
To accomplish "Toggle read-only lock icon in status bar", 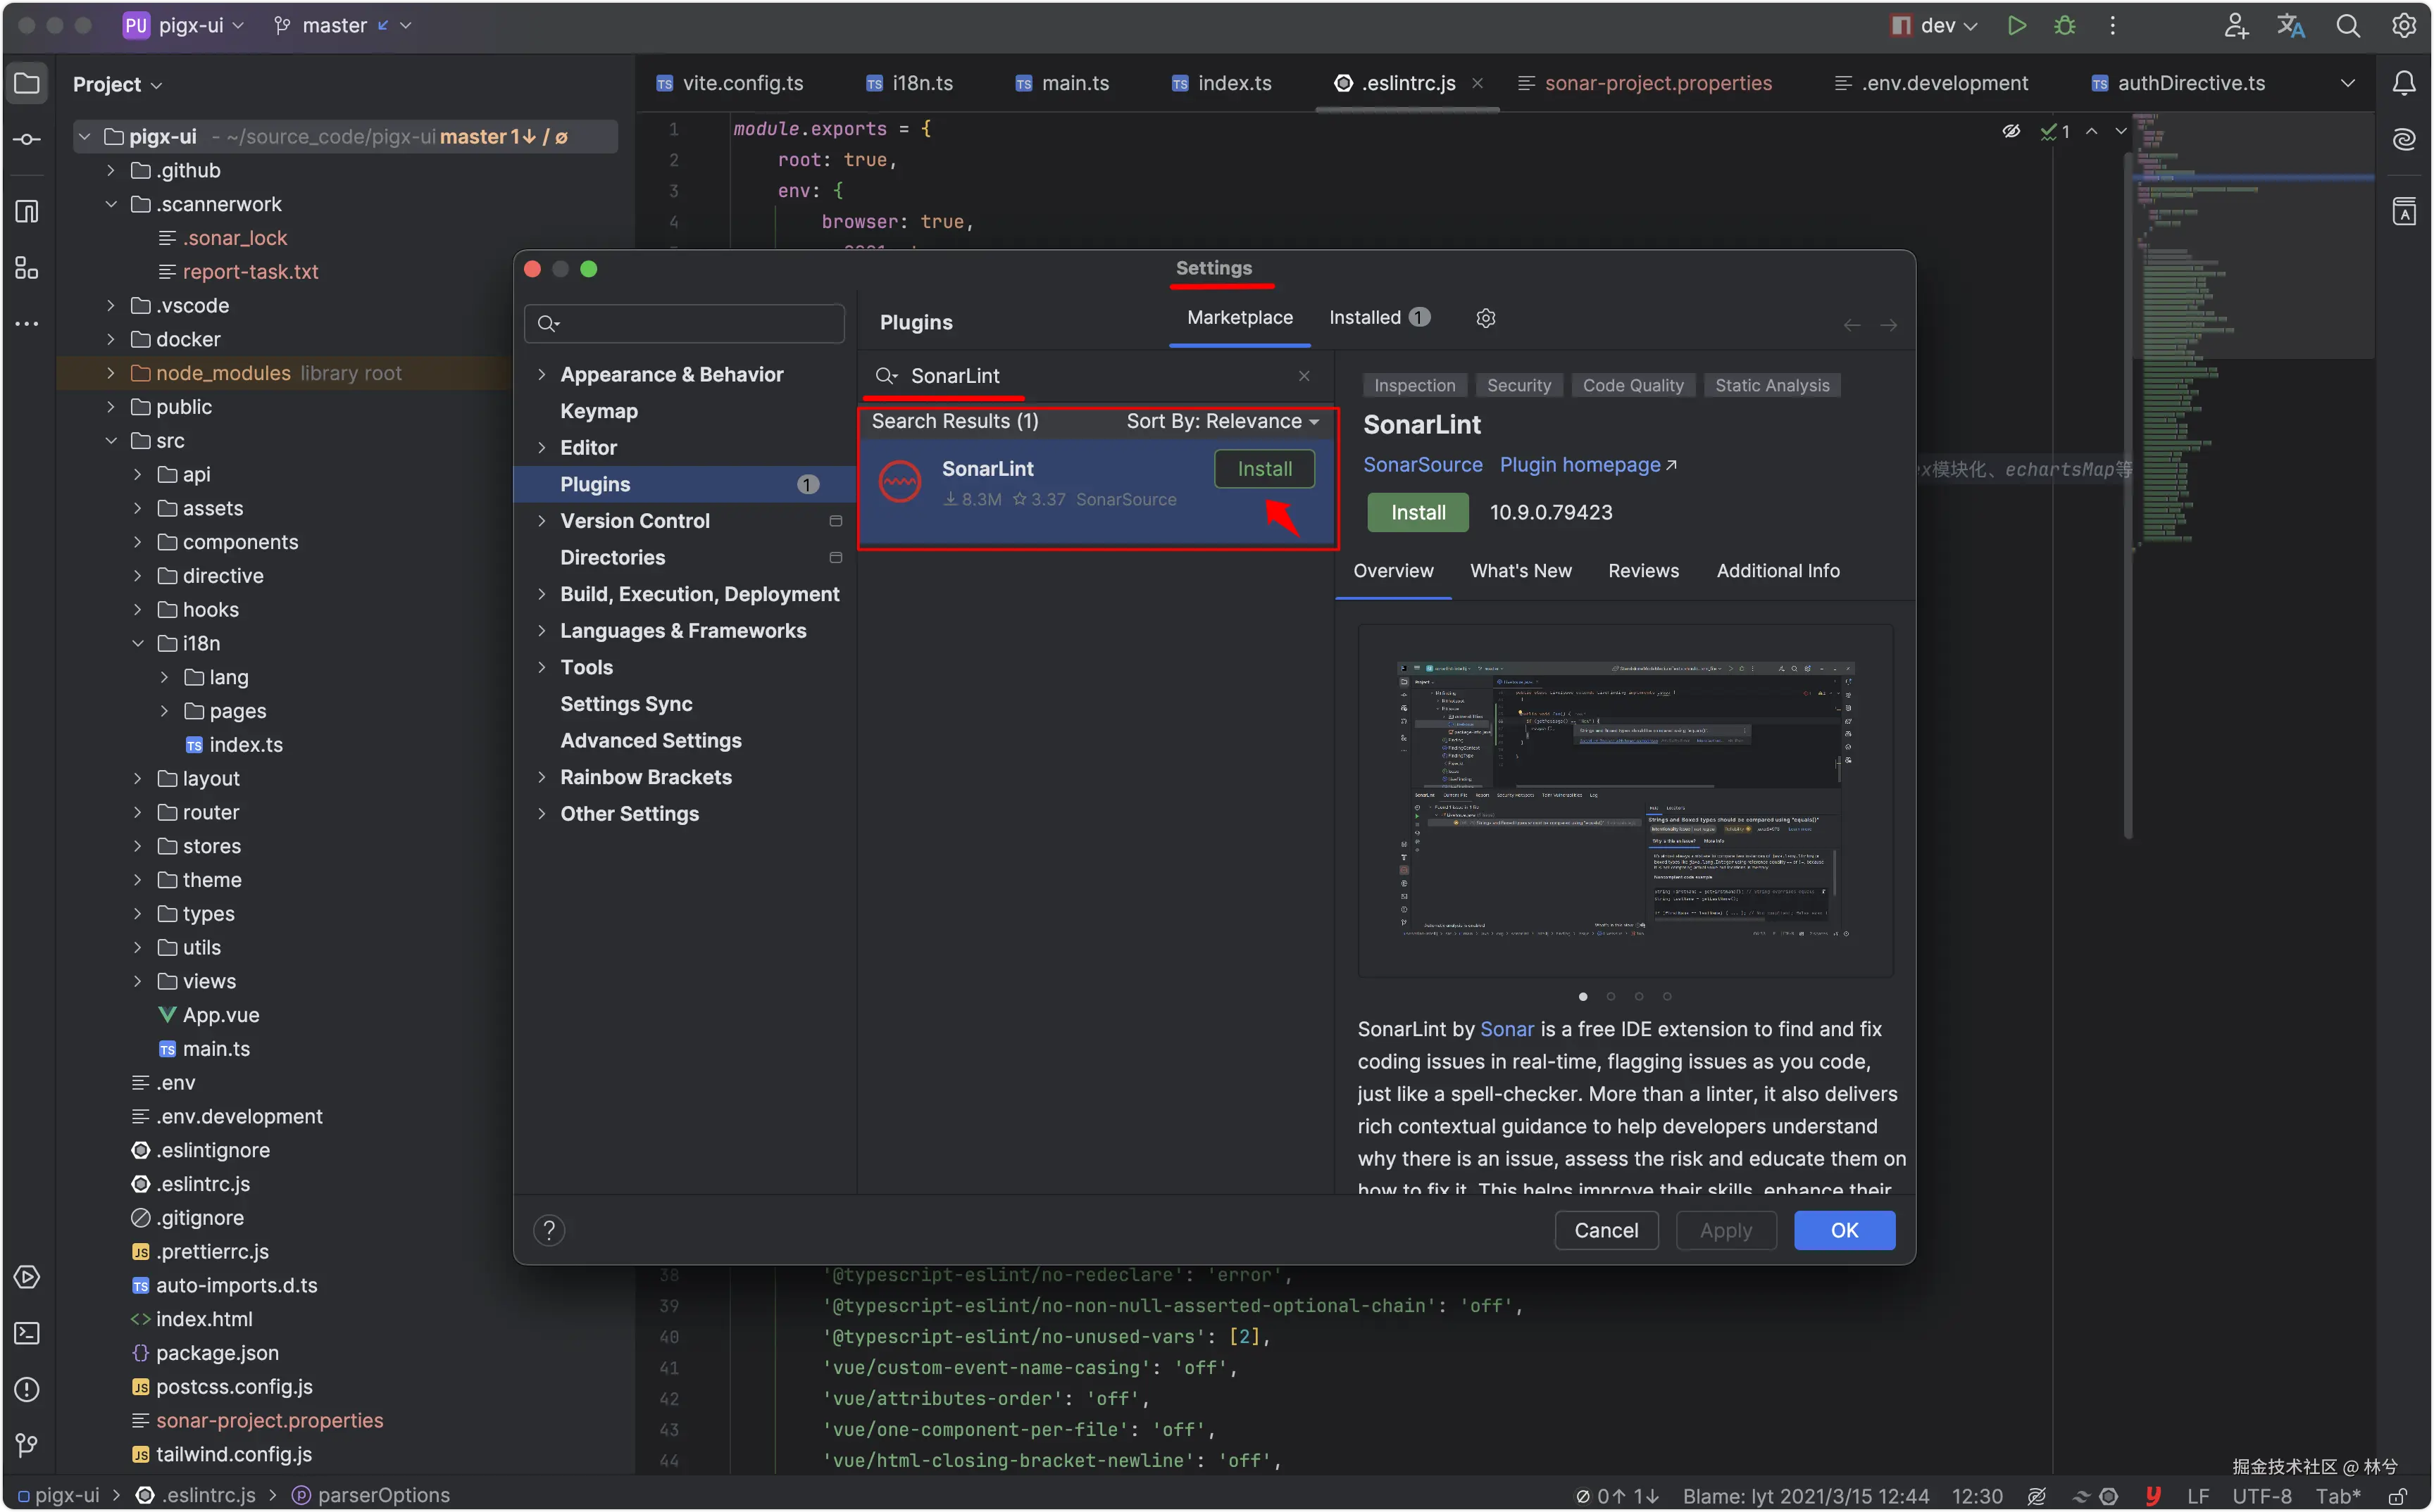I will [x=2398, y=1496].
